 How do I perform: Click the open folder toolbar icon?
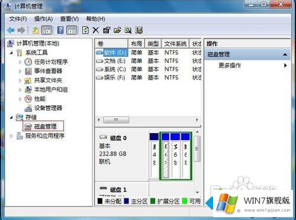tap(117, 30)
